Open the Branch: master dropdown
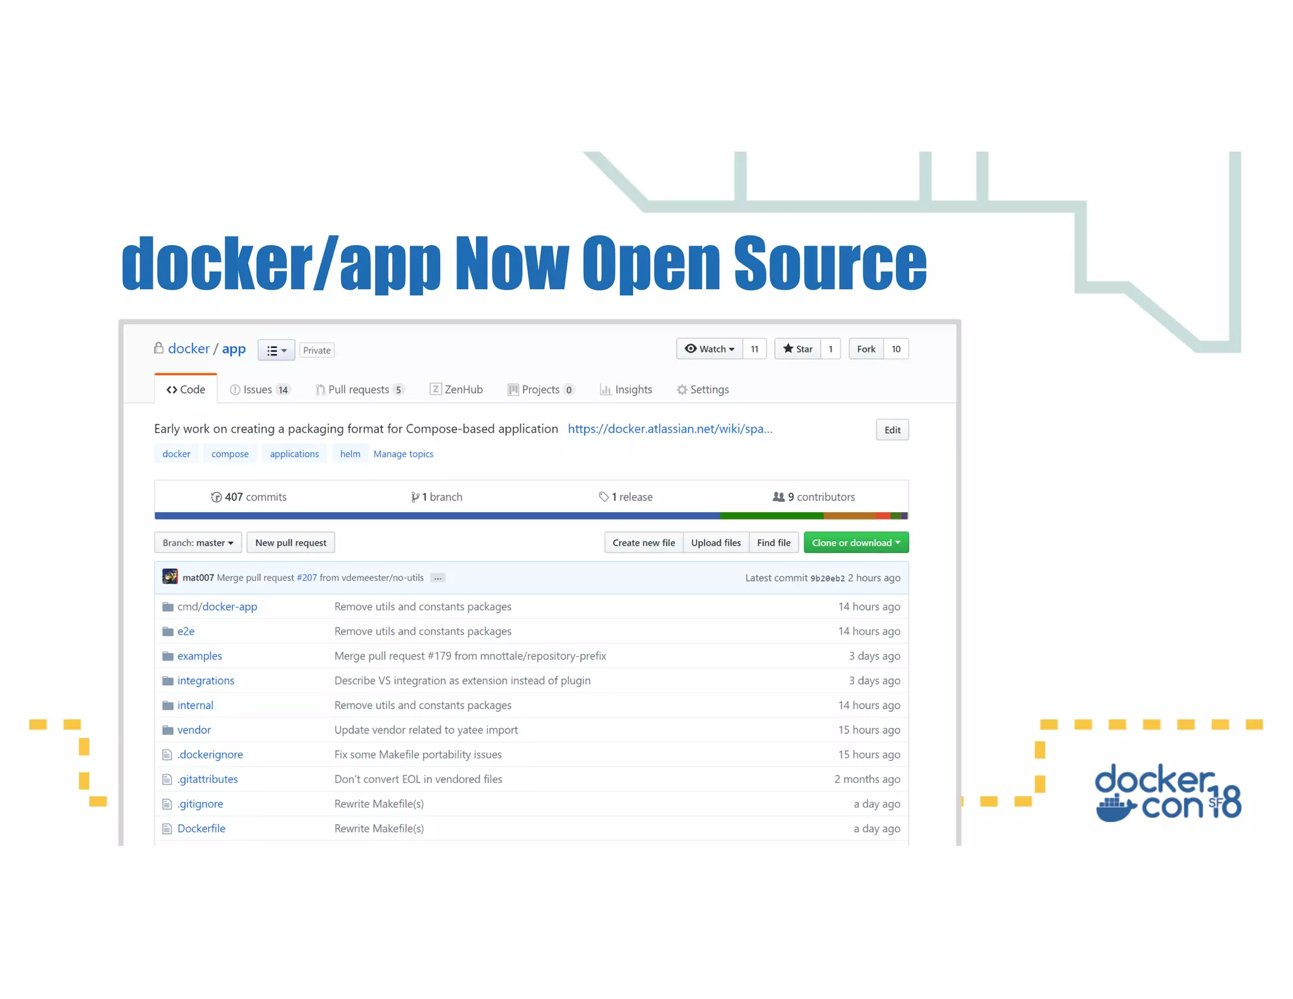The width and height of the screenshot is (1293, 999). tap(198, 542)
